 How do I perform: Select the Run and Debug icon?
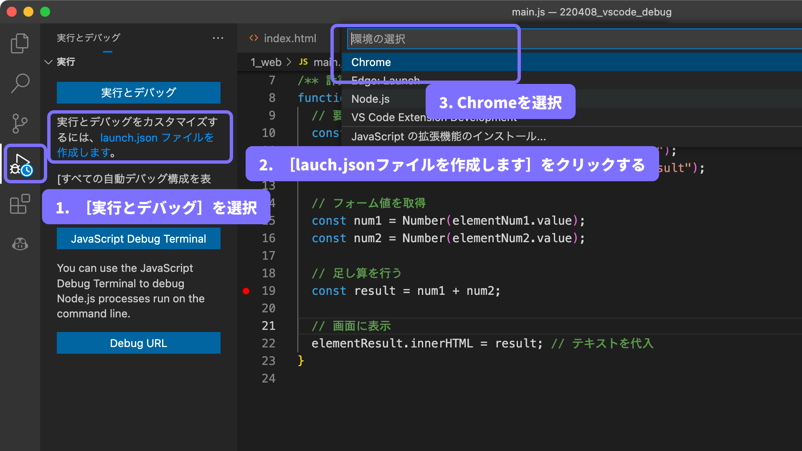click(22, 165)
